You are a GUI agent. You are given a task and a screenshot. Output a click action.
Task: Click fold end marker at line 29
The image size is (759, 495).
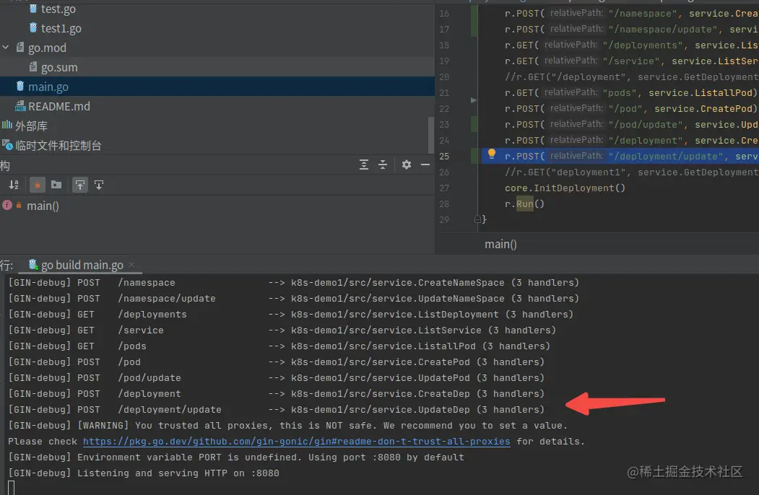[477, 219]
